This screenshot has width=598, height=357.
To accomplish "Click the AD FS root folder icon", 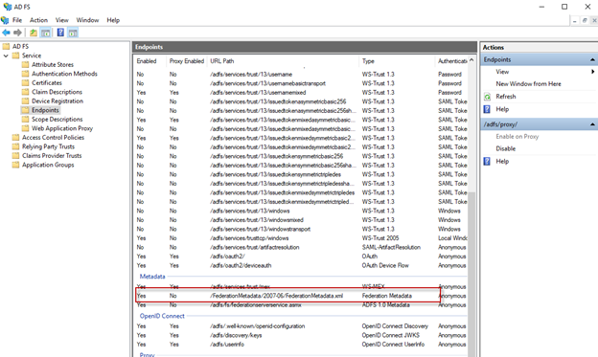I will coord(6,47).
